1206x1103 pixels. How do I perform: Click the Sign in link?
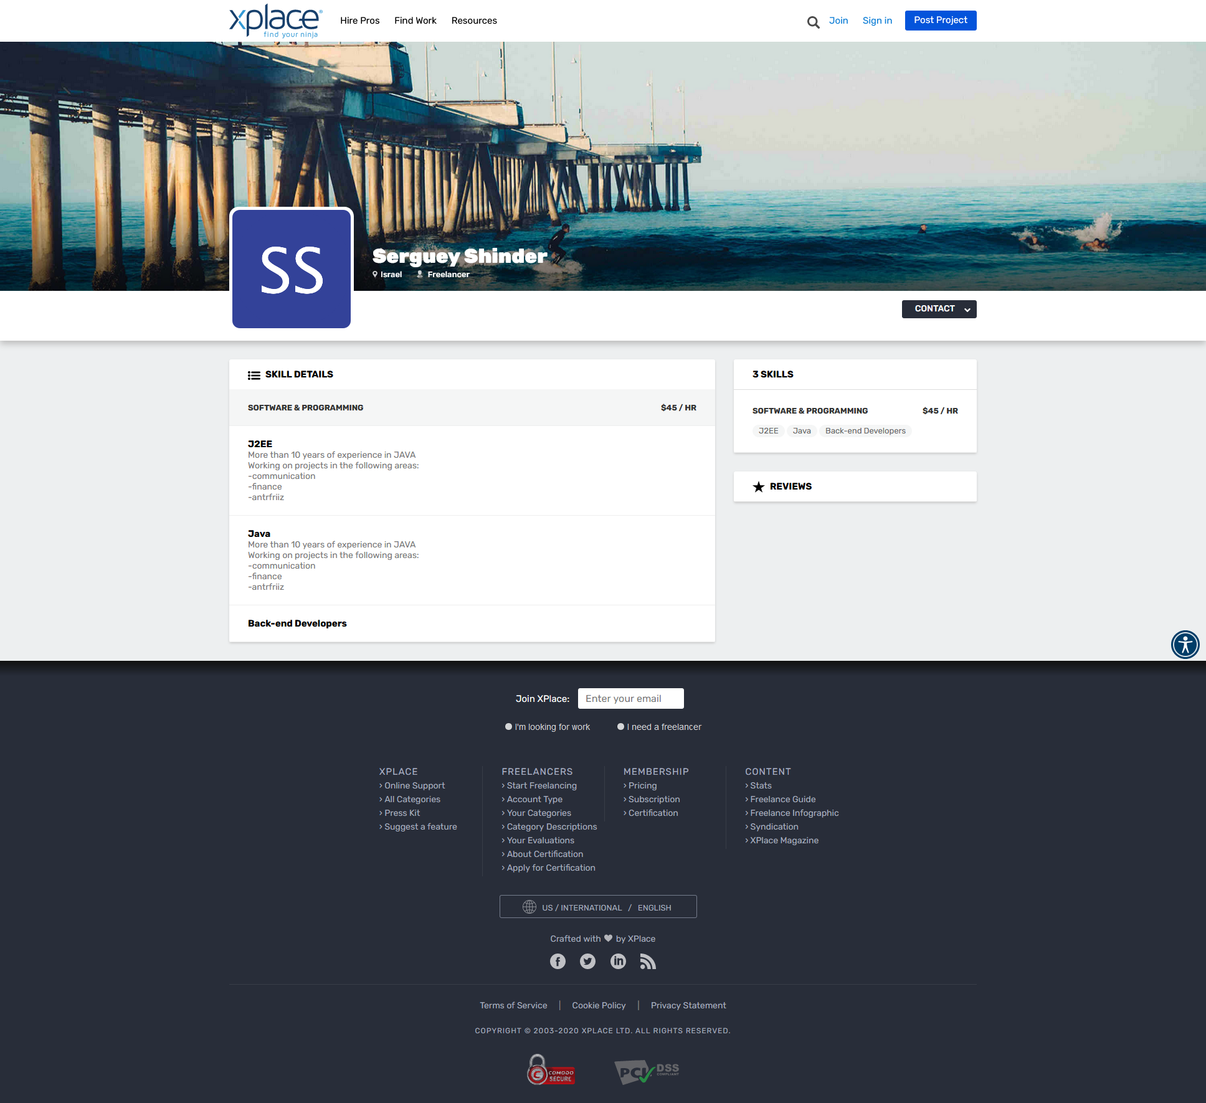click(876, 21)
